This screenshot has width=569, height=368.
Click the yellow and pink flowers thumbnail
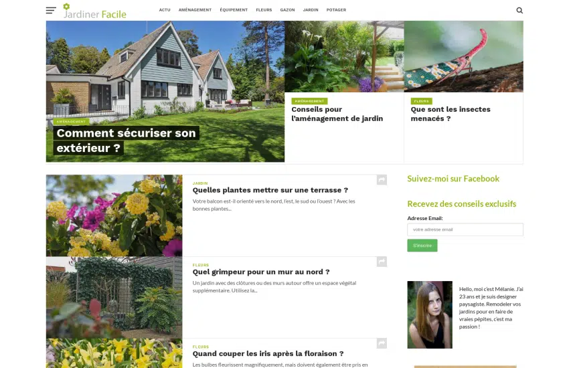(x=114, y=215)
